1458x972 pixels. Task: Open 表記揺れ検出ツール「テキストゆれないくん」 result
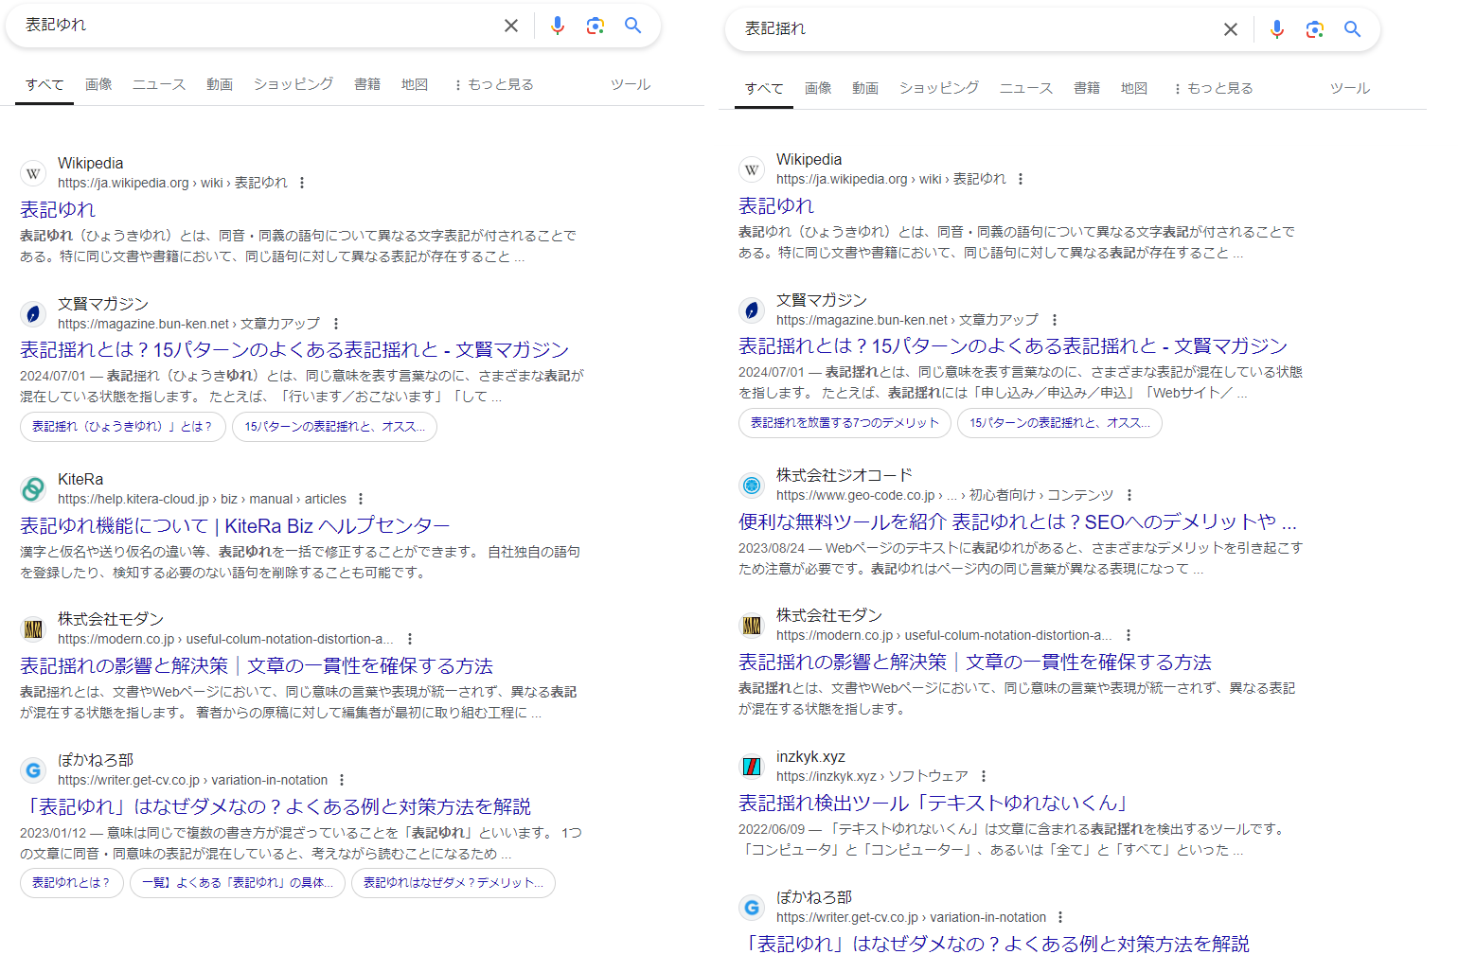click(x=933, y=803)
